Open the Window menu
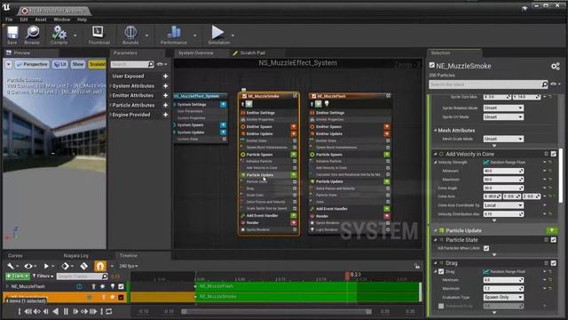Image resolution: width=568 pixels, height=320 pixels. (61, 20)
